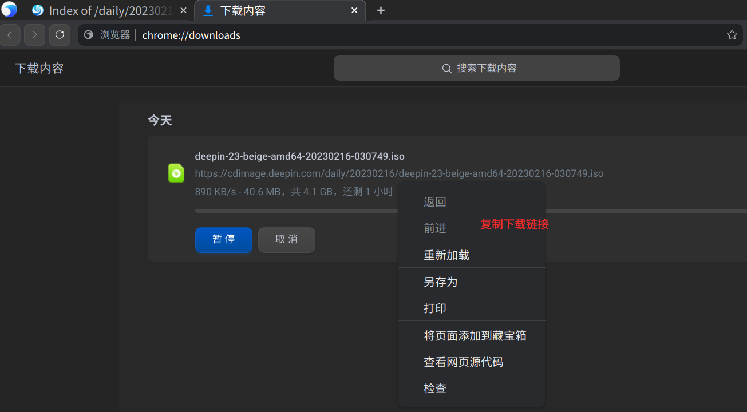The width and height of the screenshot is (747, 412).
Task: Click the back navigation arrow
Action: (10, 35)
